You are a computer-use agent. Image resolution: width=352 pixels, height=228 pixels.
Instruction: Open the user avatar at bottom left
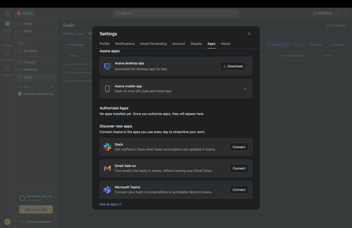point(8,222)
